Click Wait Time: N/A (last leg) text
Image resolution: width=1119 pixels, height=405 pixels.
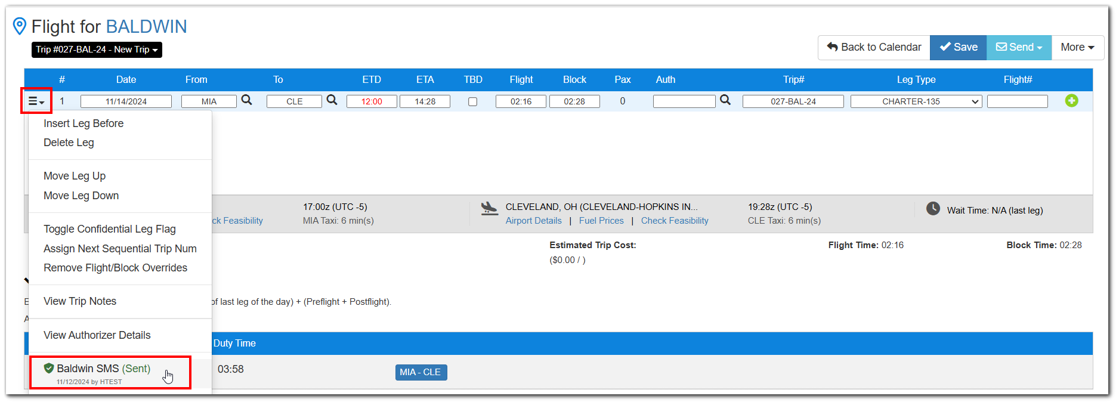click(995, 211)
